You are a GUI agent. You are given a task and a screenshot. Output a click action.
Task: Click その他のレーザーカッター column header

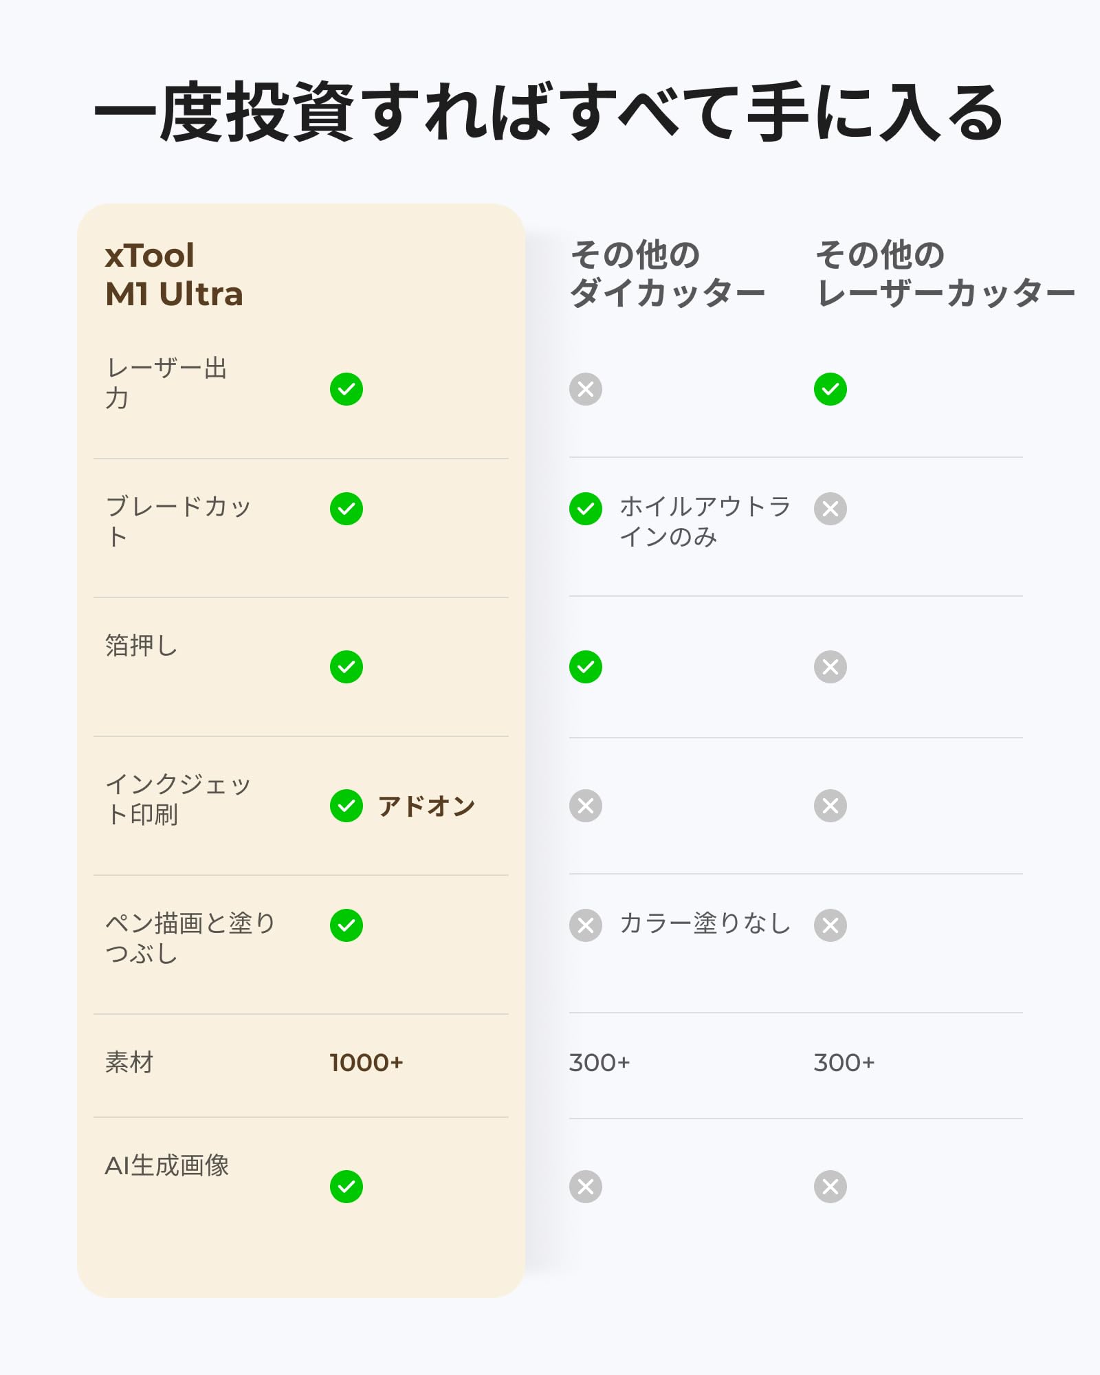[945, 274]
